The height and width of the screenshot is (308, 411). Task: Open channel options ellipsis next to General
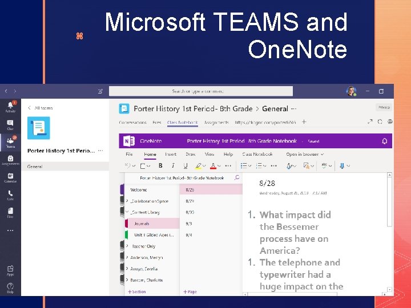294,109
